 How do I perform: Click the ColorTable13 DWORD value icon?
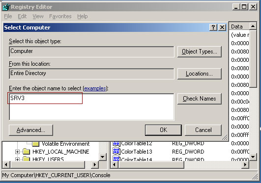(116, 151)
